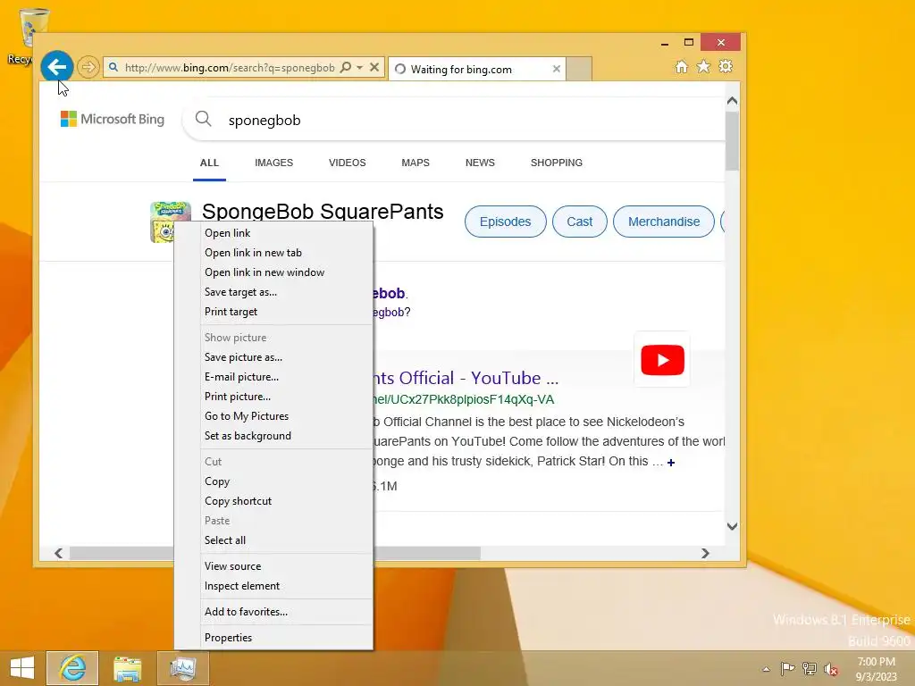Show hidden tray icons arrow

coord(766,669)
